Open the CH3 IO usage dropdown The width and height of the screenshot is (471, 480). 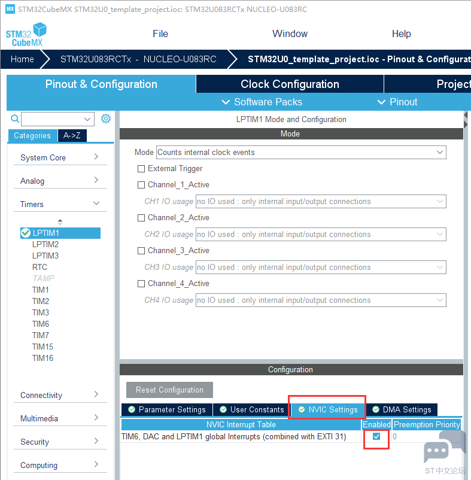pyautogui.click(x=321, y=268)
